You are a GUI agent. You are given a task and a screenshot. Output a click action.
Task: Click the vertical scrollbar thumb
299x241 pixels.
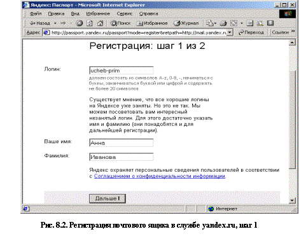point(292,120)
